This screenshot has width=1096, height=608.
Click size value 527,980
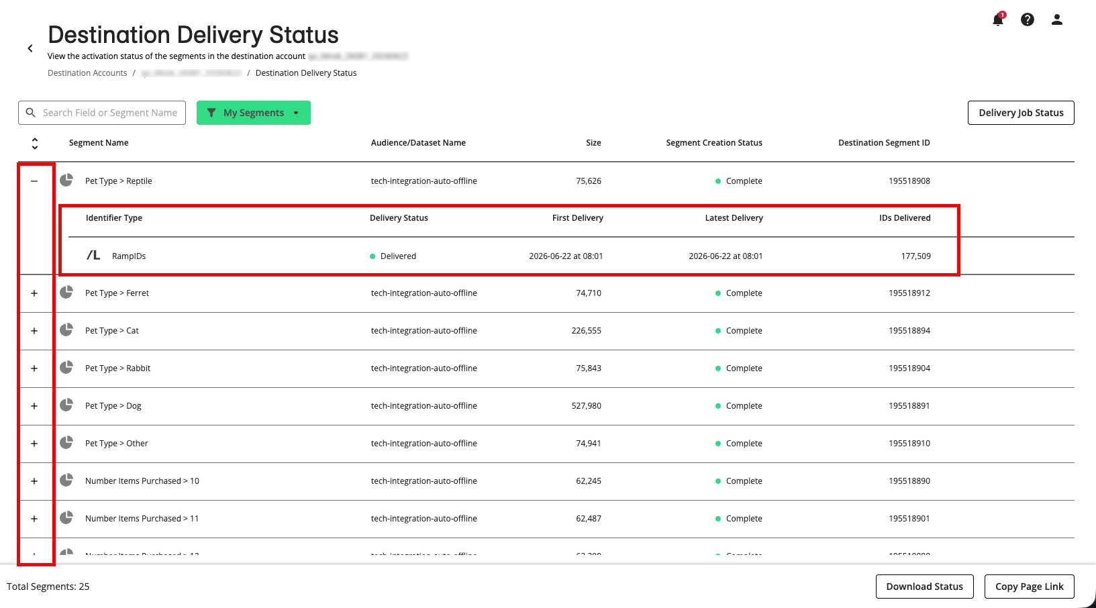point(586,406)
